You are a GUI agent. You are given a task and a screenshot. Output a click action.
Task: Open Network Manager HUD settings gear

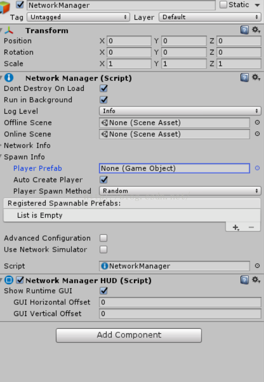[256, 280]
